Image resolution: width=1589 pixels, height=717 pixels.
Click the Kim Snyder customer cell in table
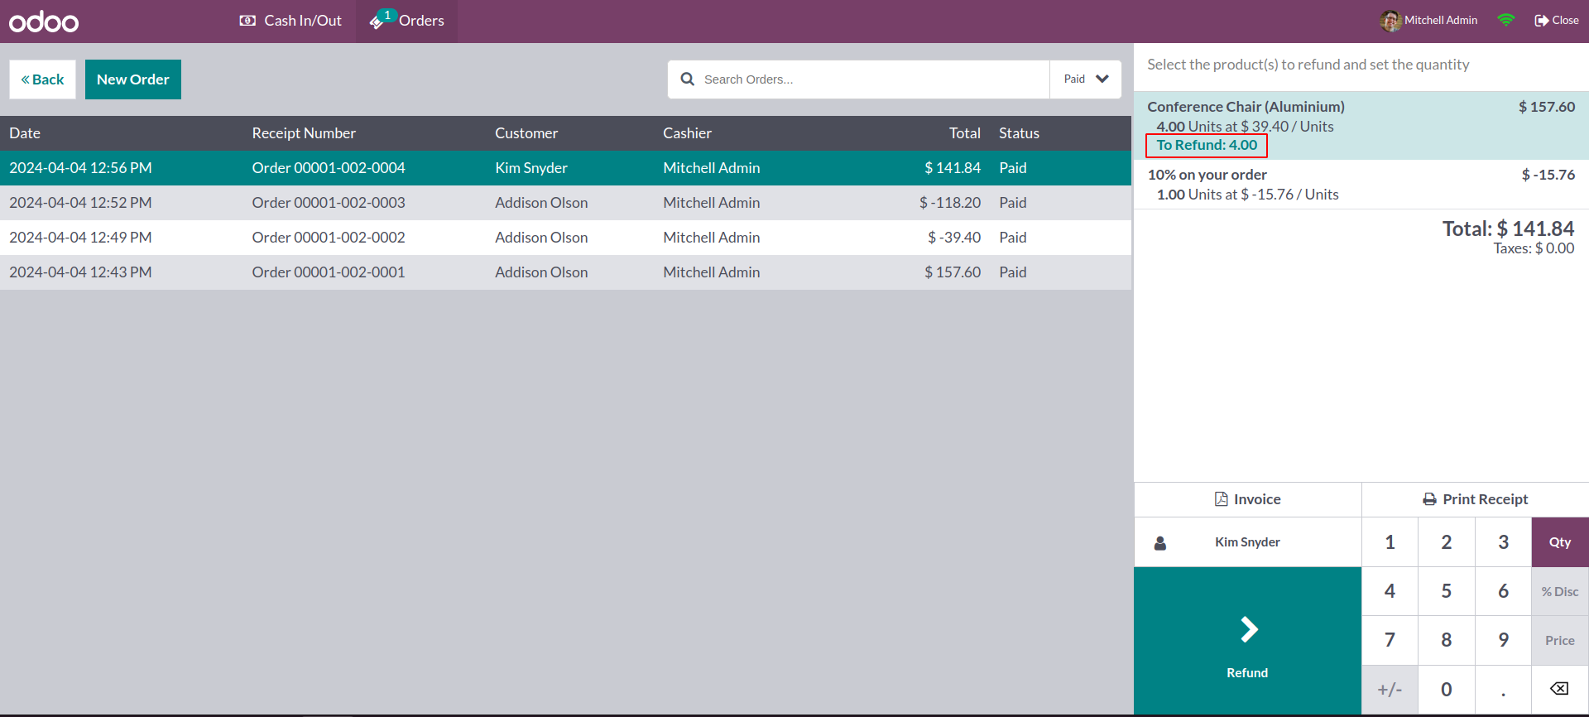click(531, 168)
